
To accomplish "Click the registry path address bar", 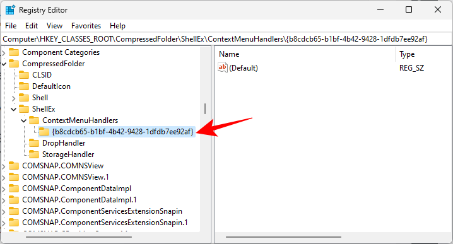I will point(226,38).
